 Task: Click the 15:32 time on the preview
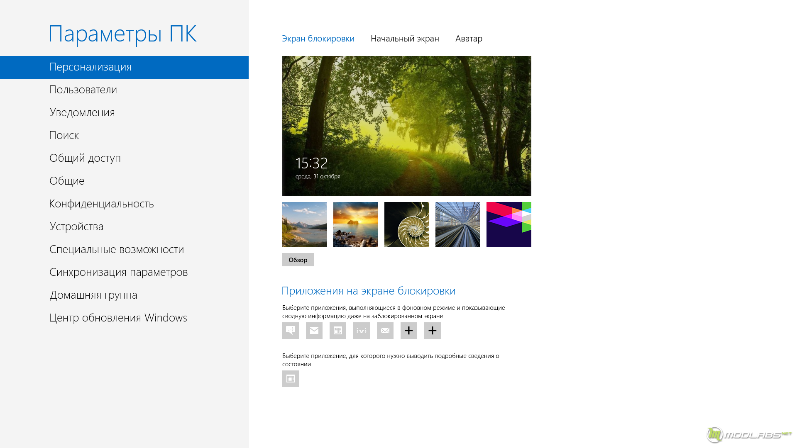click(311, 163)
